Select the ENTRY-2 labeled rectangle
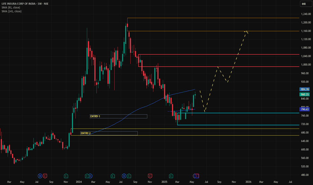 click(x=109, y=133)
